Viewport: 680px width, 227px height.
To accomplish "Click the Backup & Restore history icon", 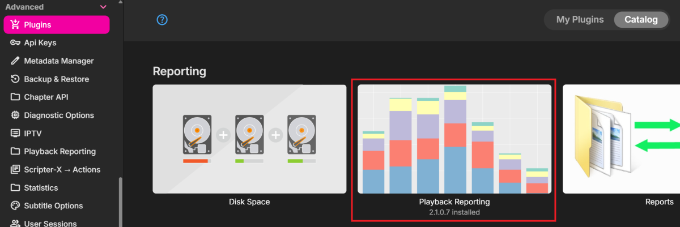I will point(15,79).
